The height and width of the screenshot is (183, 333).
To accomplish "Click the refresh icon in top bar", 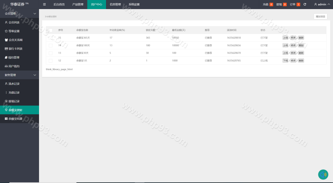I will (305, 5).
